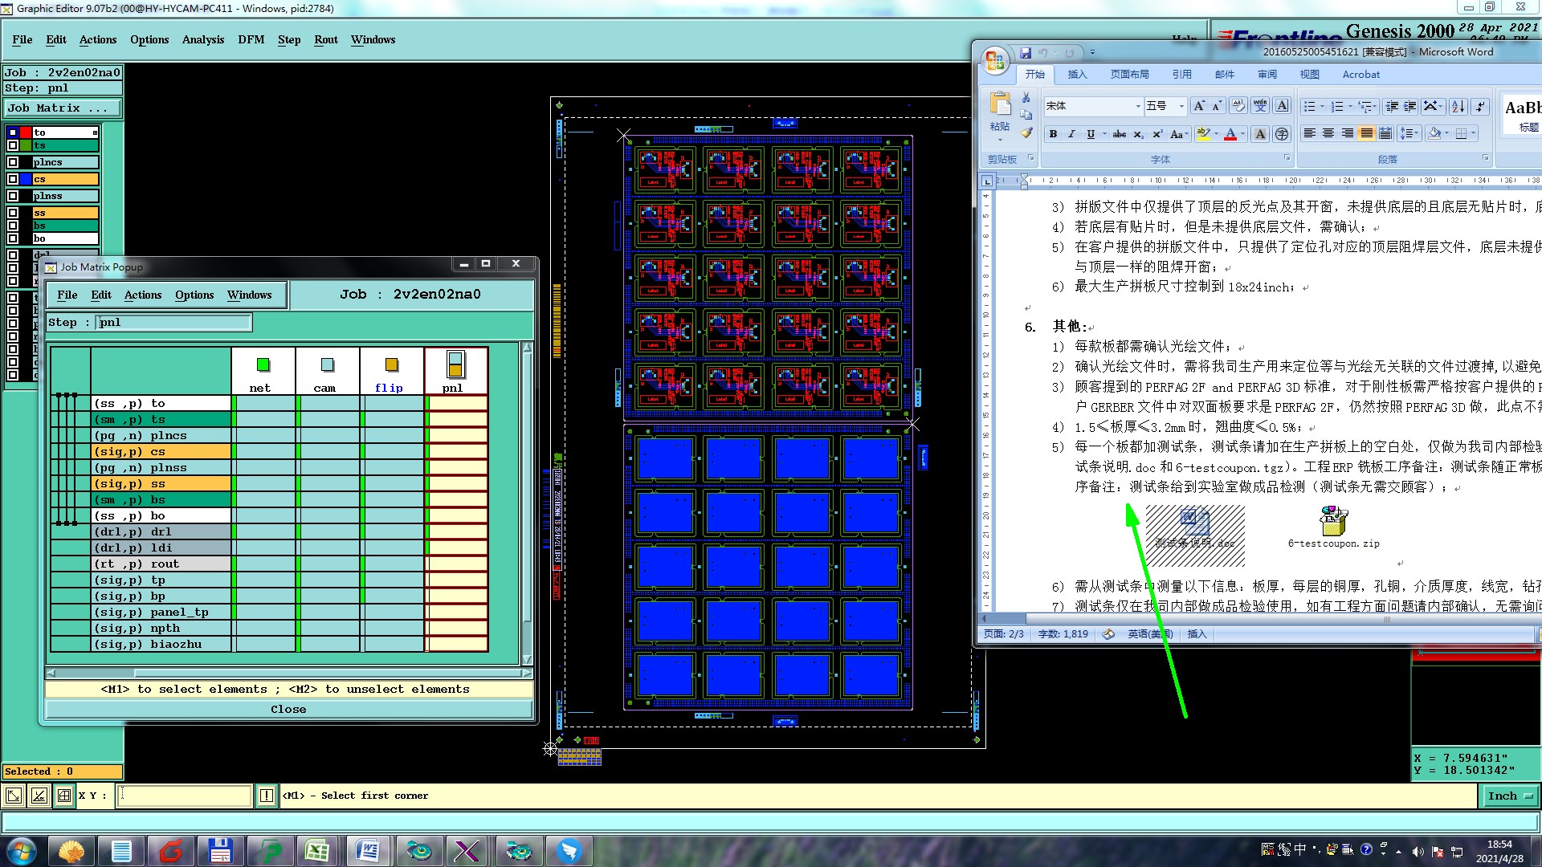Click the Word Save icon in quick access
1542x867 pixels.
(1025, 53)
